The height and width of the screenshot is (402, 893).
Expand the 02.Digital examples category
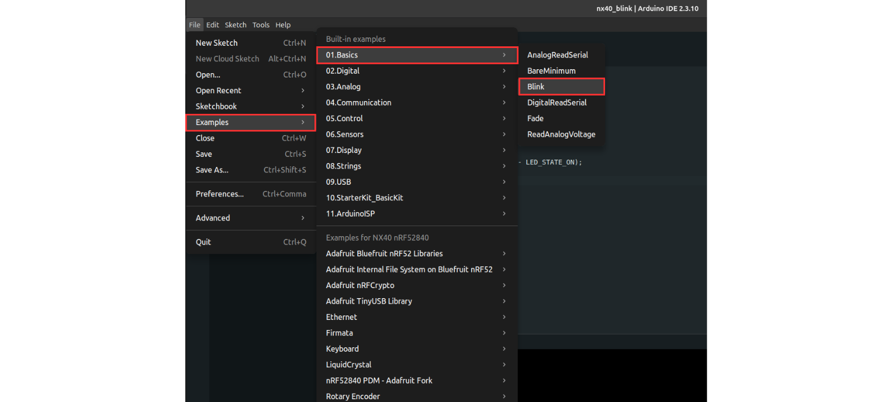click(417, 71)
